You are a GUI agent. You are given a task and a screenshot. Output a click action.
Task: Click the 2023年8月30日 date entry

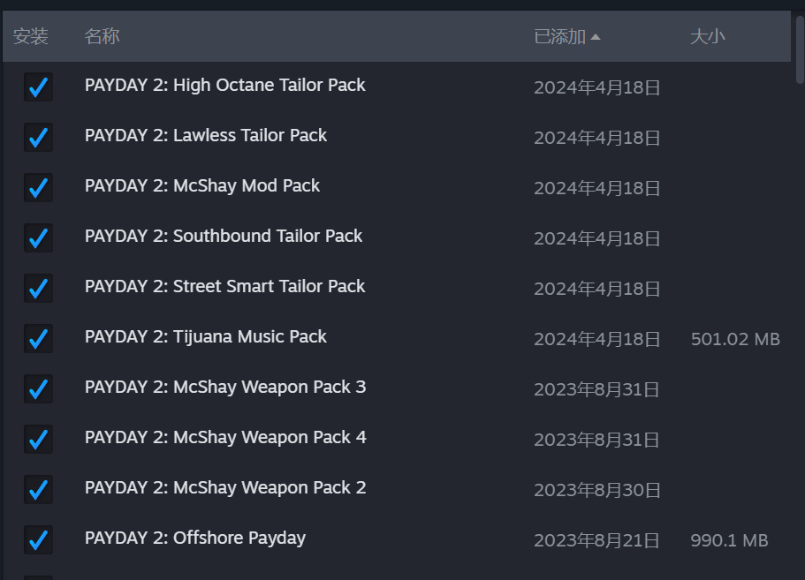[597, 490]
